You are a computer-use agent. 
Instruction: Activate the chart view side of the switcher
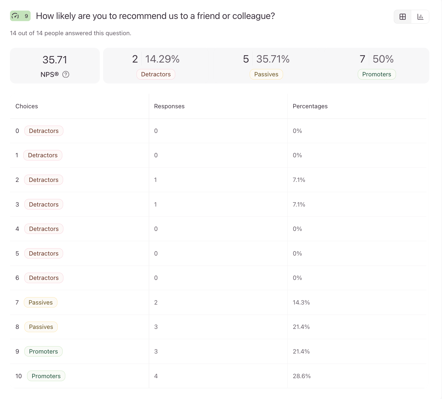[420, 17]
